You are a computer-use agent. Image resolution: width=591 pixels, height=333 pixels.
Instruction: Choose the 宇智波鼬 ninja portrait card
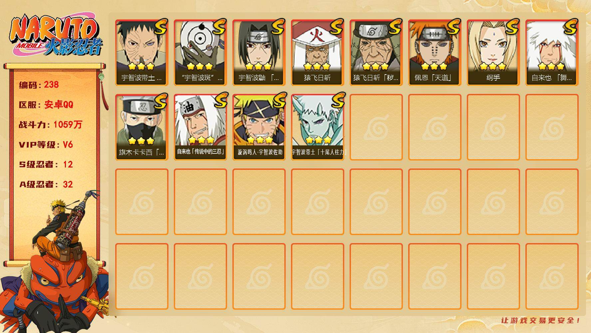[x=259, y=53]
